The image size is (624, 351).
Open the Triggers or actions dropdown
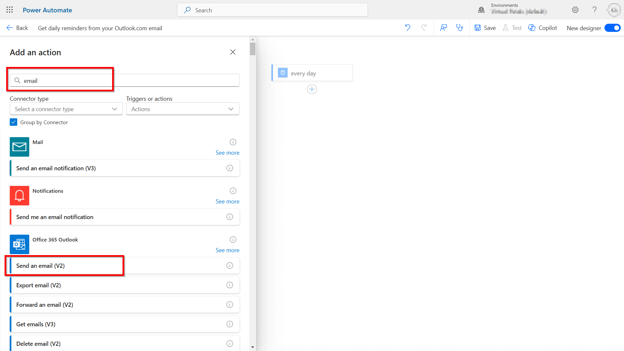coord(183,109)
